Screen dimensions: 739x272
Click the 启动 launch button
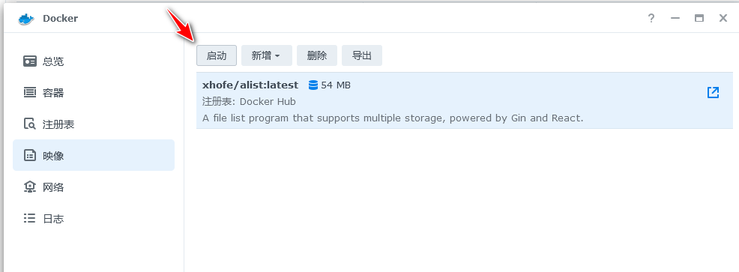click(217, 55)
